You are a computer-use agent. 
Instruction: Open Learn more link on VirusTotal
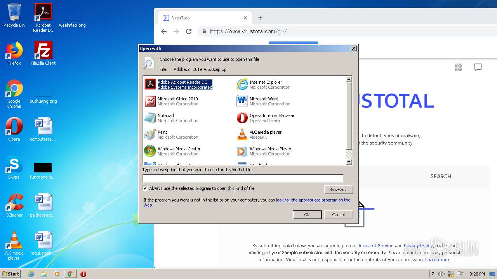438,260
